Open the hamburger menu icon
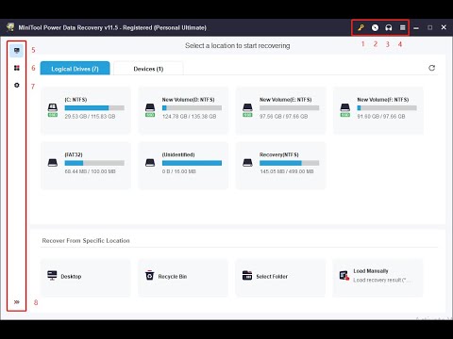 tap(402, 27)
